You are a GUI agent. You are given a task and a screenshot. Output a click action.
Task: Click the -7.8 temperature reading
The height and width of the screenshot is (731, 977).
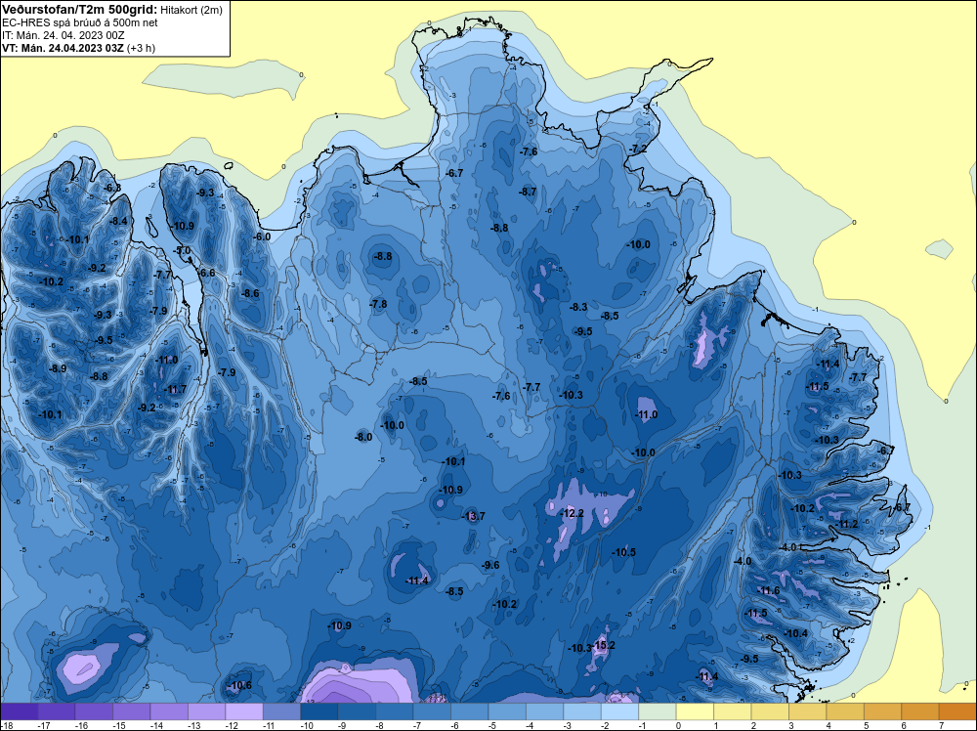[x=378, y=304]
